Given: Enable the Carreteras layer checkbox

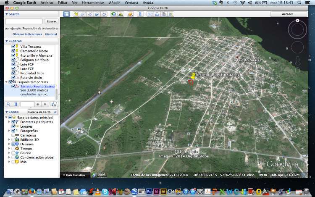Looking at the screenshot, I should coord(14,135).
